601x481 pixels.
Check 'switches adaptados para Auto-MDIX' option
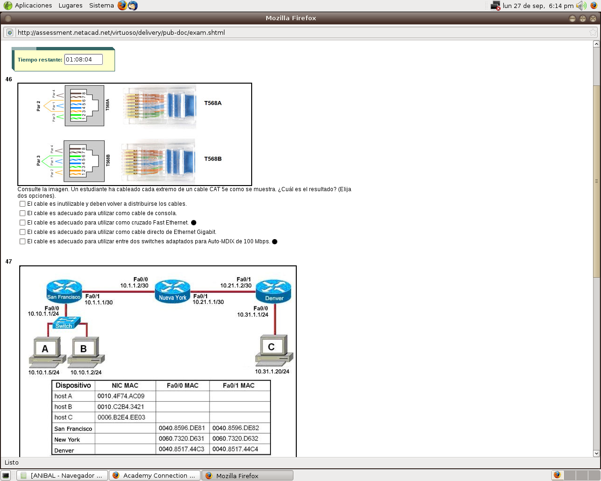[23, 241]
